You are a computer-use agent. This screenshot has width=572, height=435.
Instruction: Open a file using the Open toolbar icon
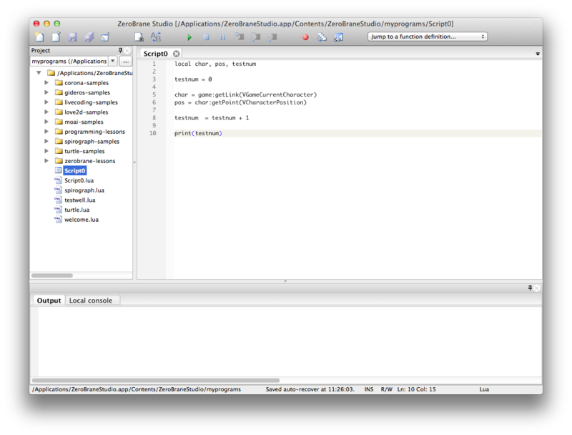(x=54, y=36)
